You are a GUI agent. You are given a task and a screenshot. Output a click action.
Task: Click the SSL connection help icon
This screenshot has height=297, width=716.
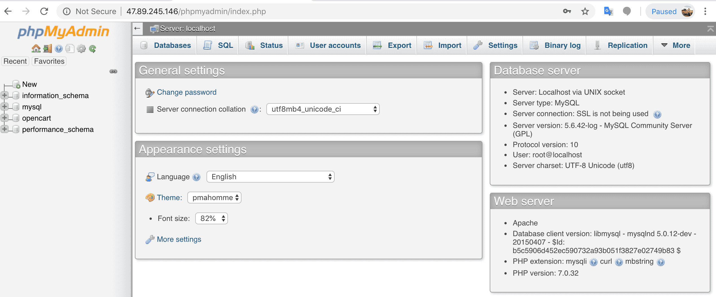coord(657,114)
